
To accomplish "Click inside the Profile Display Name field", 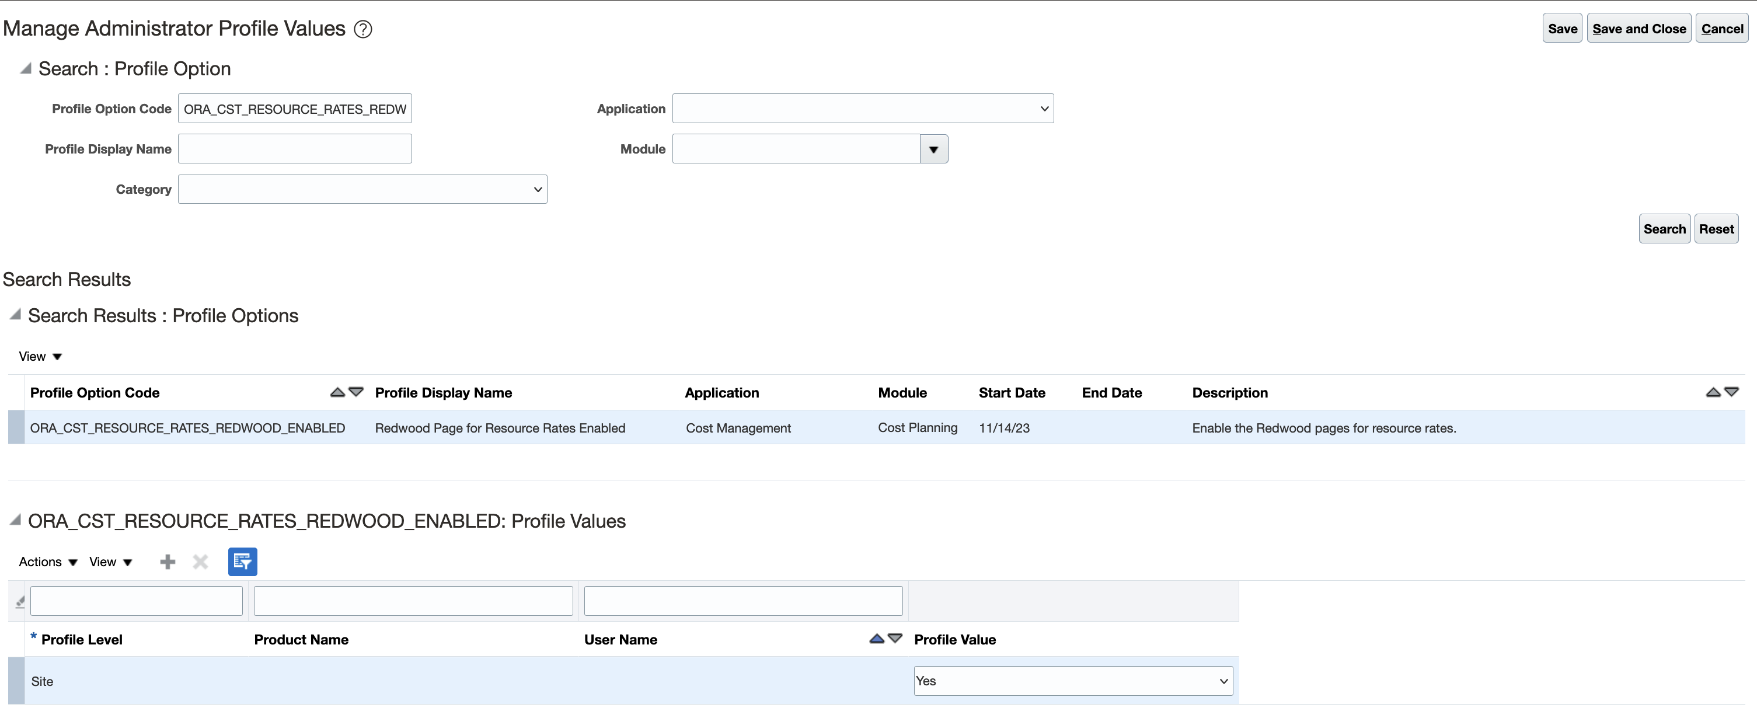I will (x=295, y=148).
